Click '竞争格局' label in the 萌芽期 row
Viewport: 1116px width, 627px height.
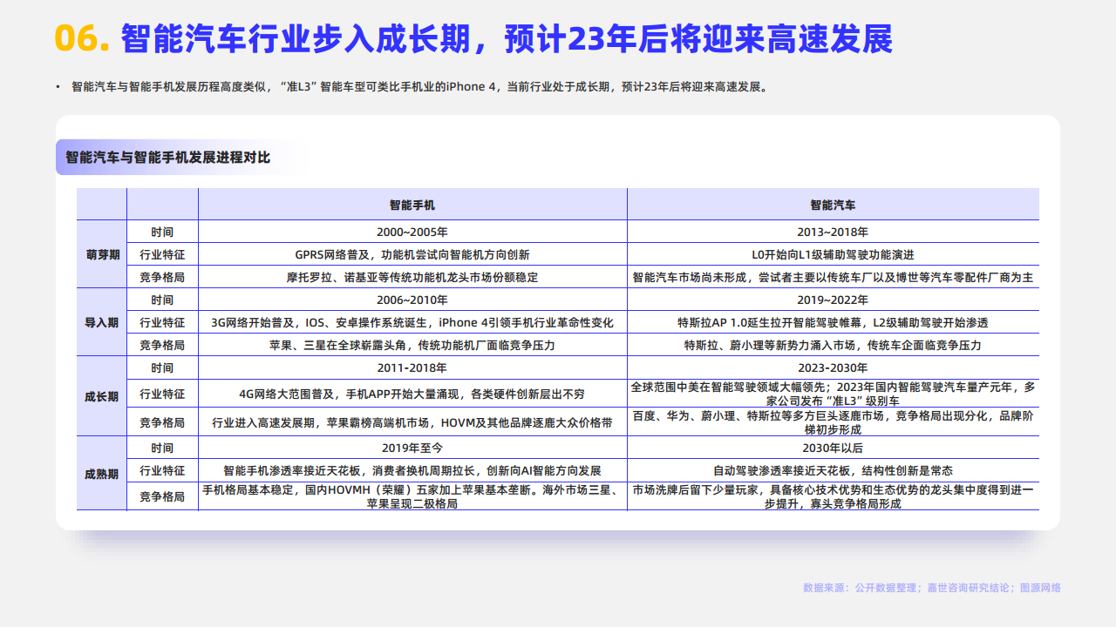pyautogui.click(x=162, y=278)
